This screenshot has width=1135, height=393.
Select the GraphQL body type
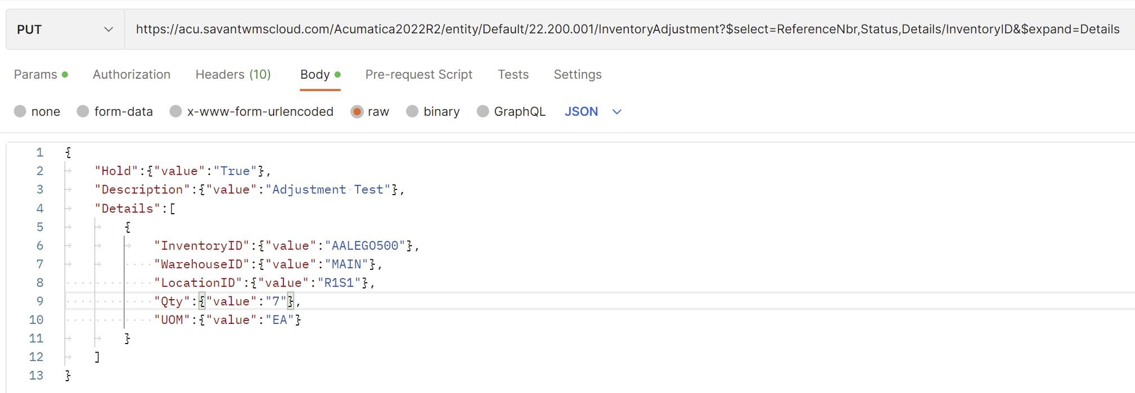point(511,111)
